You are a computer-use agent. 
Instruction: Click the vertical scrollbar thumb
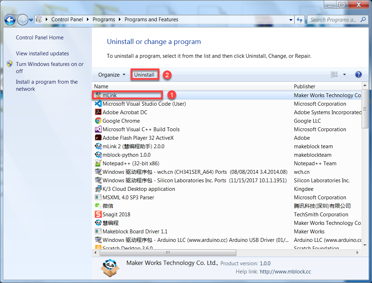tap(365, 109)
